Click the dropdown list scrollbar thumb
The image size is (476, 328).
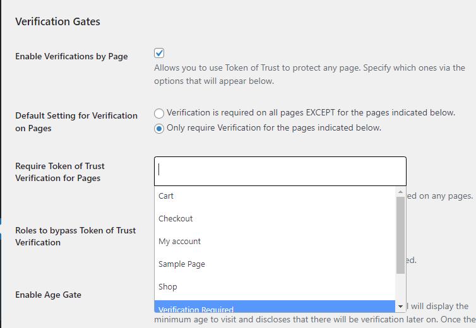click(x=400, y=235)
